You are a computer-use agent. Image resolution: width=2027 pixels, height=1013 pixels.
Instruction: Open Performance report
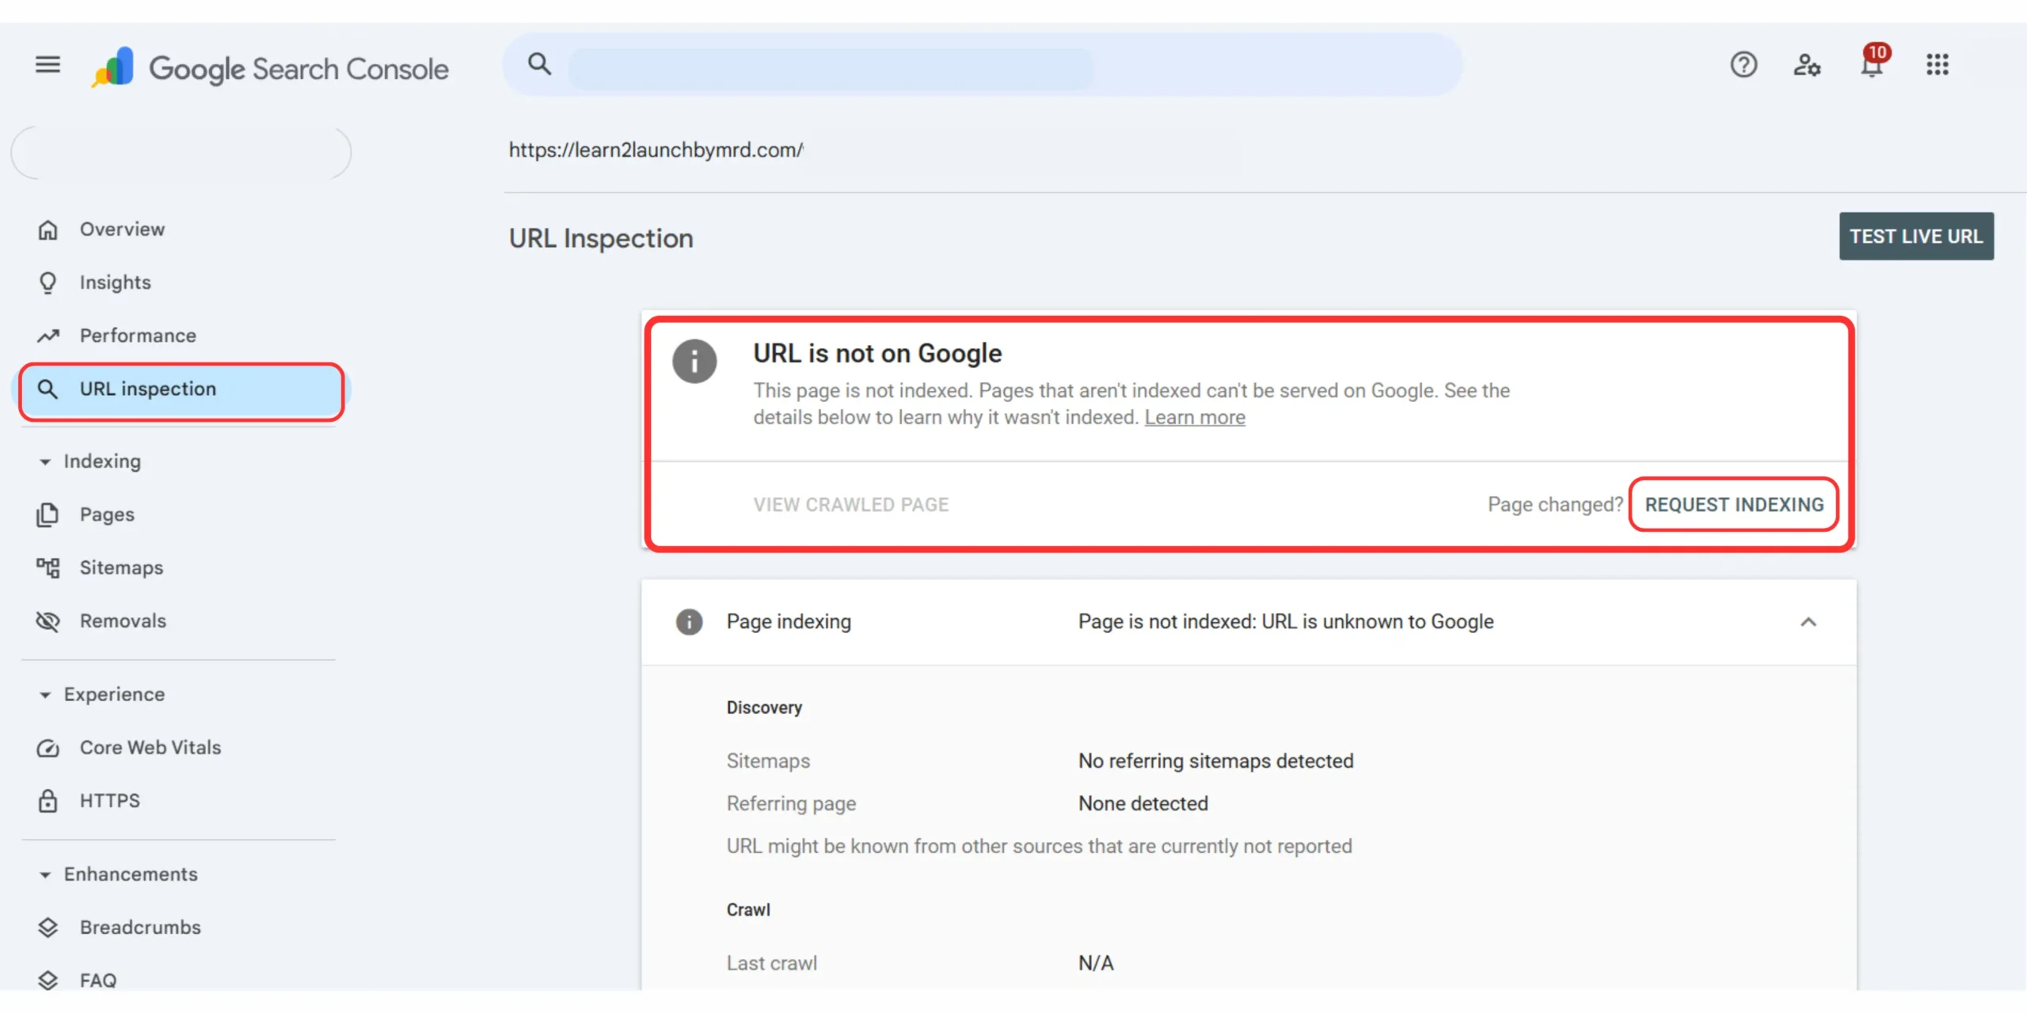coord(182,336)
